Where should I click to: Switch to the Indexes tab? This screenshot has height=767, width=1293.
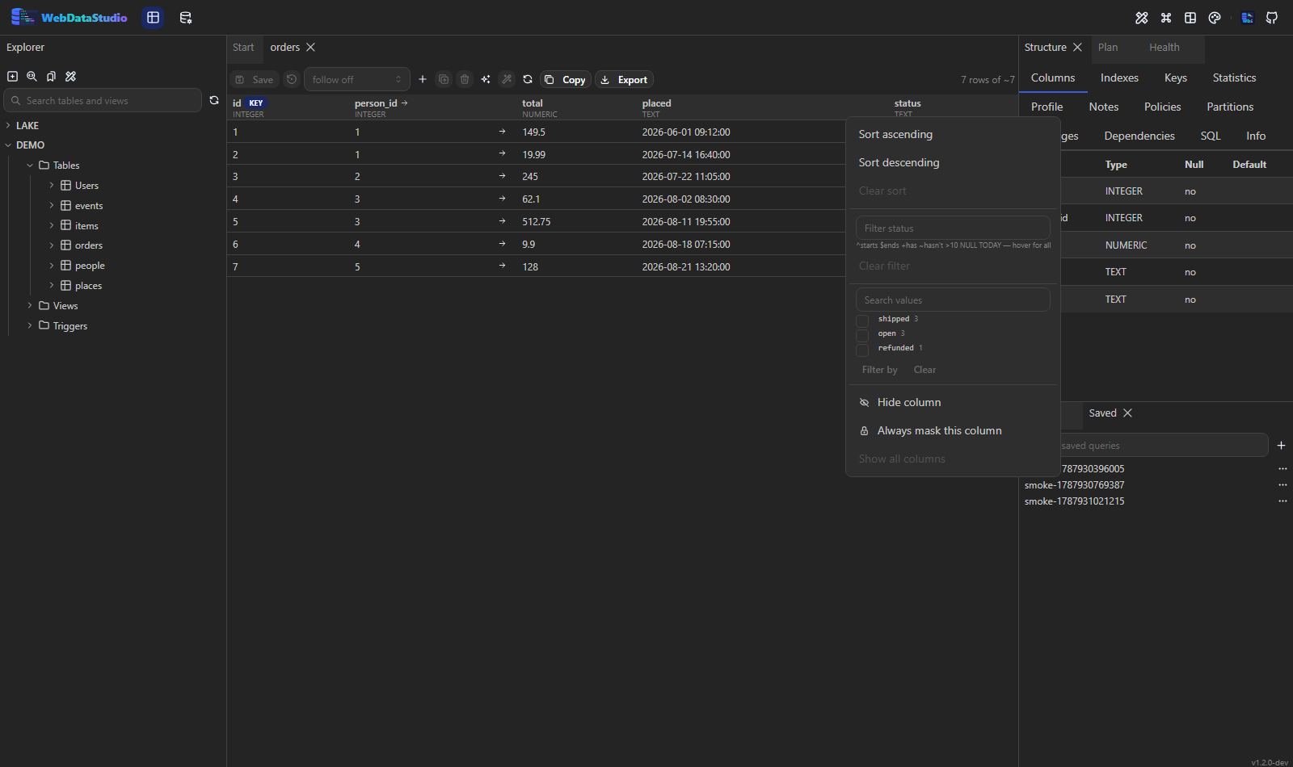[x=1119, y=78]
